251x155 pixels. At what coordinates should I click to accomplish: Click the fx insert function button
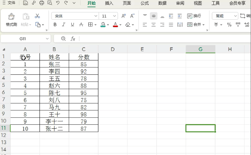pyautogui.click(x=73, y=39)
